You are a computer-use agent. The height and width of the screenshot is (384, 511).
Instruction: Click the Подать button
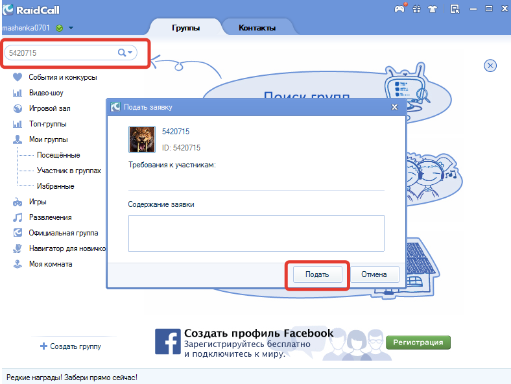(x=317, y=274)
